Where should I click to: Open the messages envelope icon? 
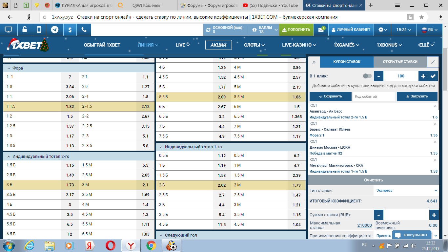pyautogui.click(x=321, y=30)
